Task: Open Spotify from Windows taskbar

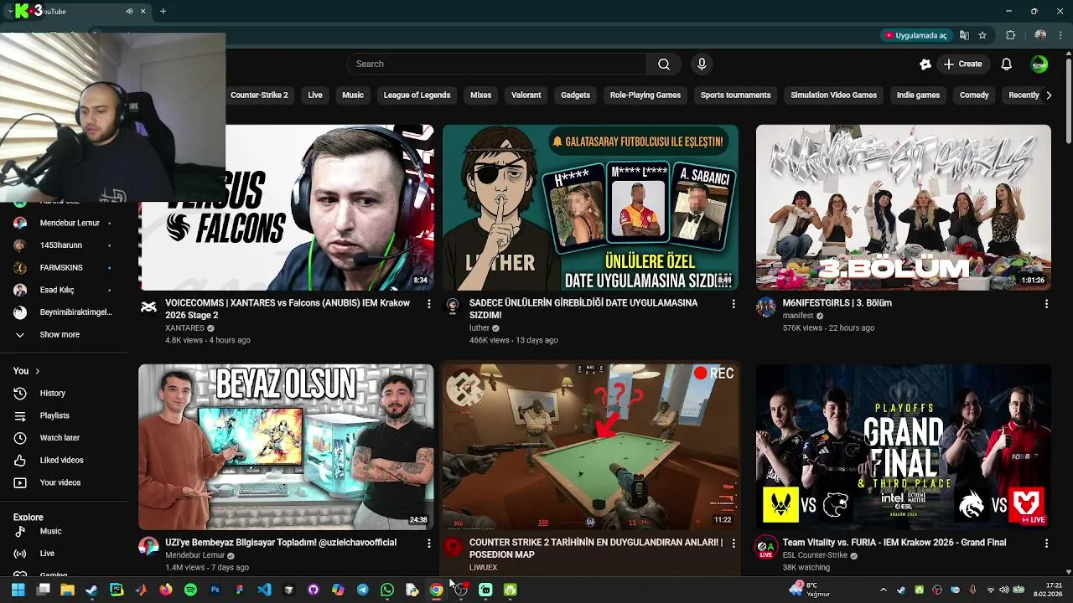Action: 190,590
